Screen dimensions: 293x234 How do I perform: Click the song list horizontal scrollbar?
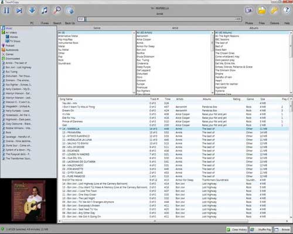tap(155, 221)
